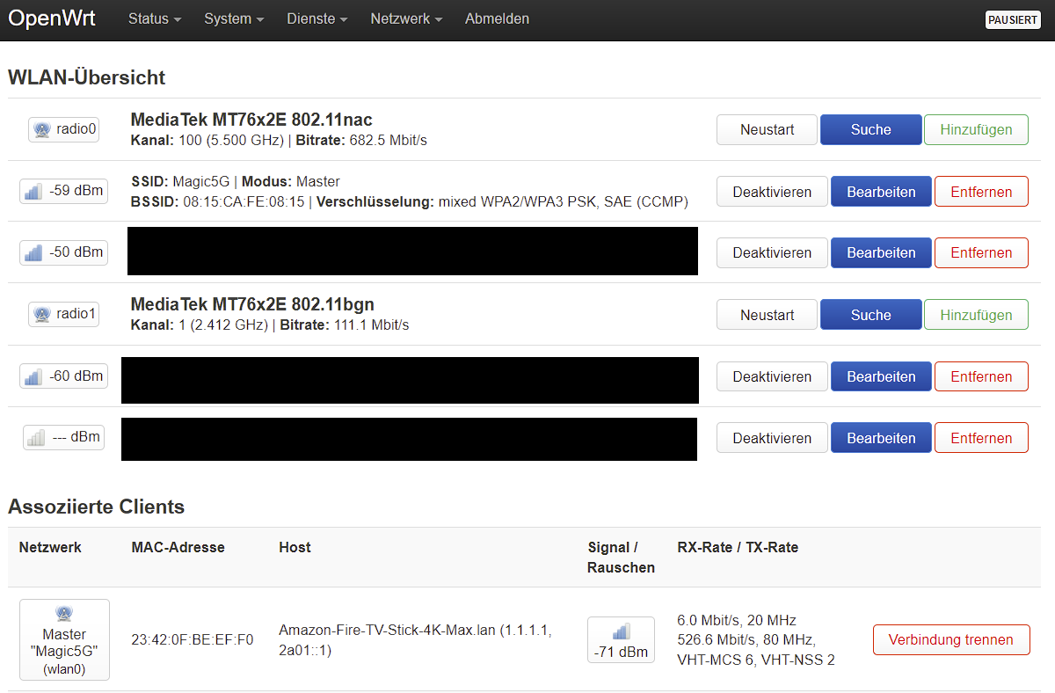Click the 'Netzwerk' column header

tap(50, 547)
